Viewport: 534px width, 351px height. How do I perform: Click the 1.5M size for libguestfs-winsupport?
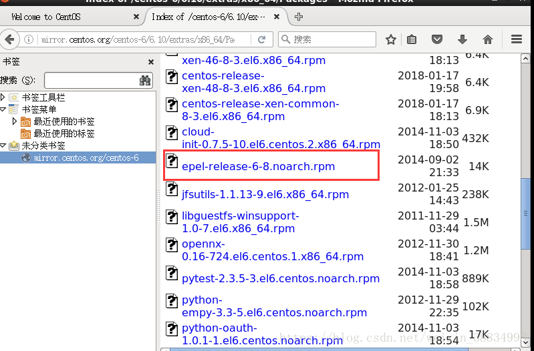tap(476, 222)
